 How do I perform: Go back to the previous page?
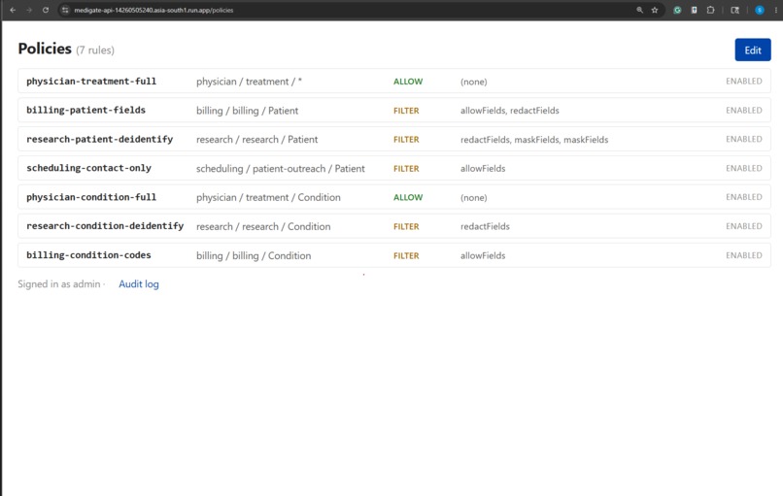pos(13,10)
